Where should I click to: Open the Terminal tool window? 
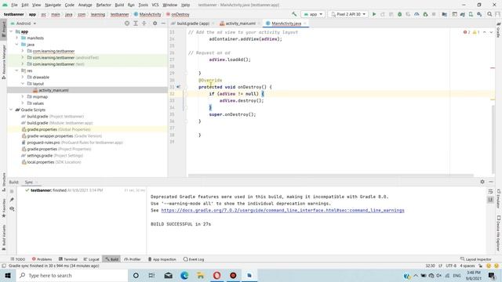[68, 259]
